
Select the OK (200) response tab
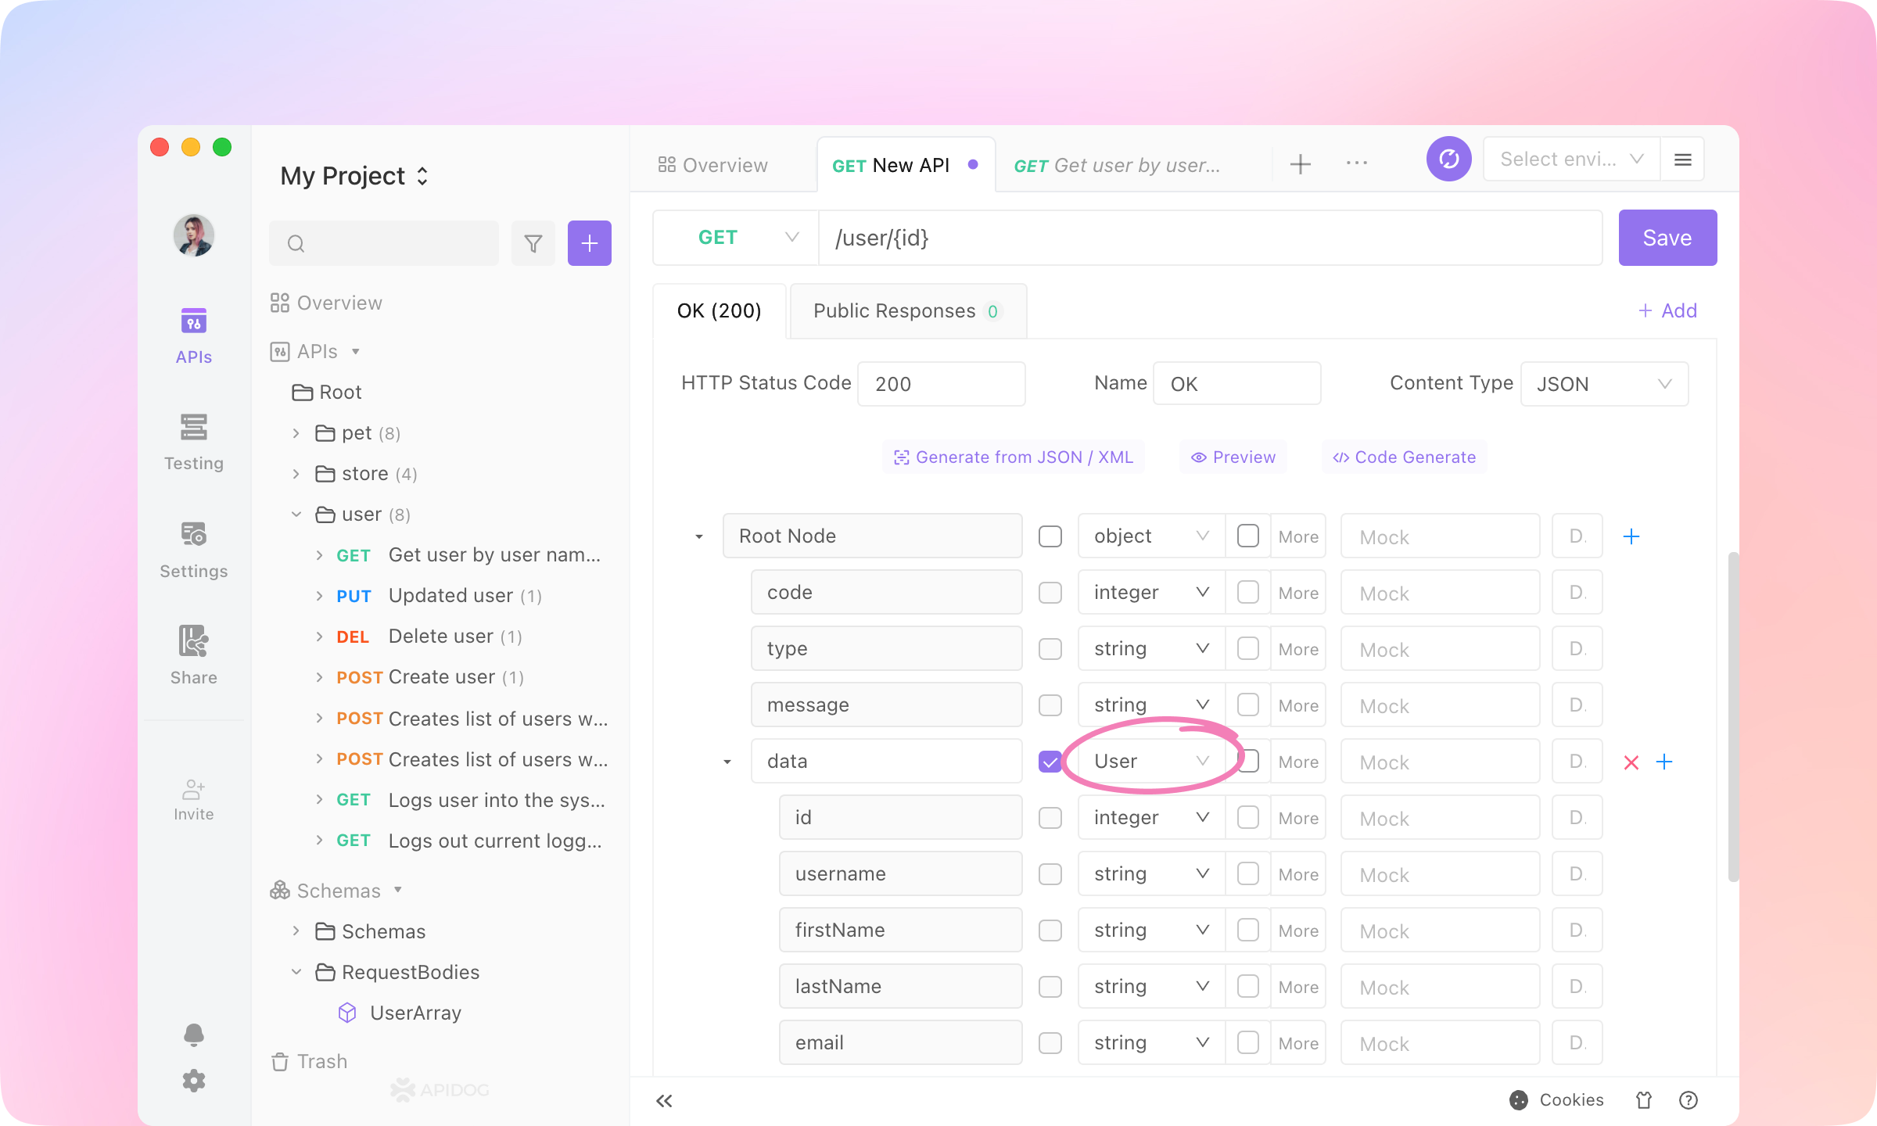click(x=720, y=311)
